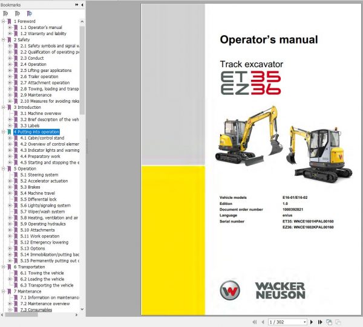The width and height of the screenshot is (363, 327).
Task: Go to first page button
Action: coord(255,322)
